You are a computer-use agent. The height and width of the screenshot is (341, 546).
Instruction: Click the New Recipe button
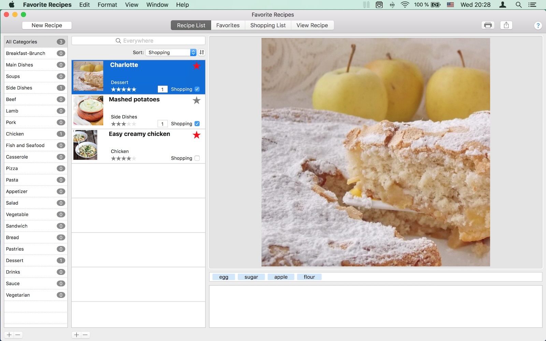tap(47, 25)
